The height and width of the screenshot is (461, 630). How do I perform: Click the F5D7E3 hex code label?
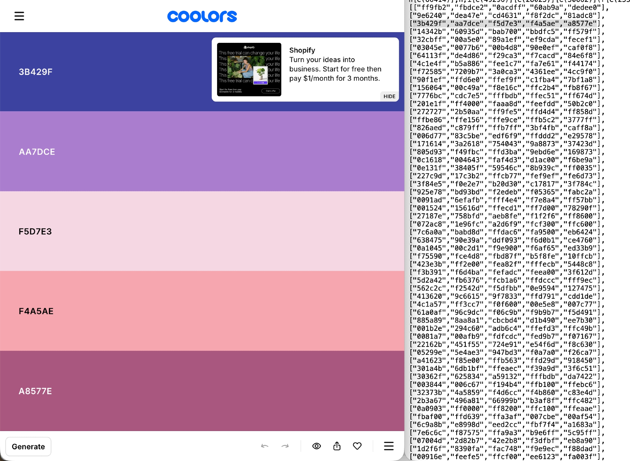click(35, 232)
